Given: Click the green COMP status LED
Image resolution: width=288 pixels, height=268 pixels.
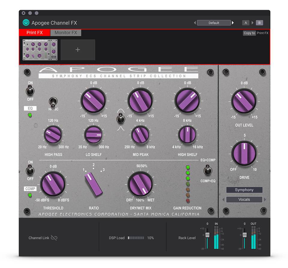Looking at the screenshot, I should coord(30,195).
